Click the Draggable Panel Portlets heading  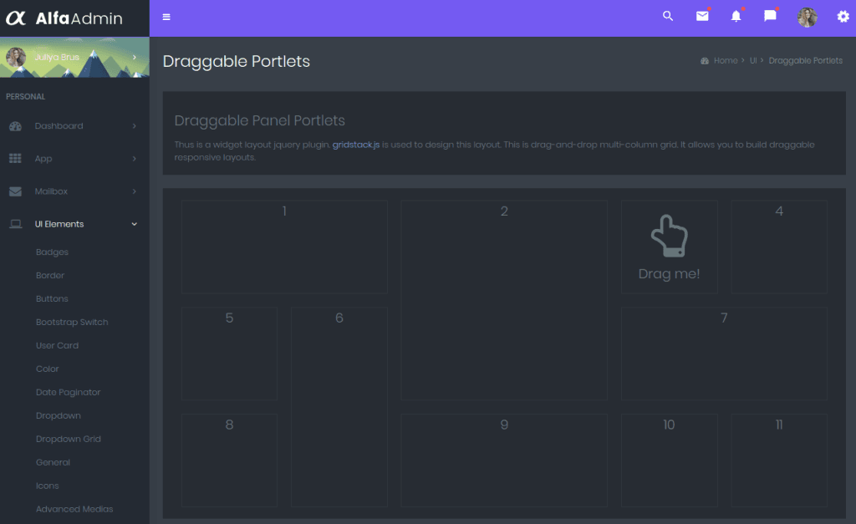click(x=259, y=120)
